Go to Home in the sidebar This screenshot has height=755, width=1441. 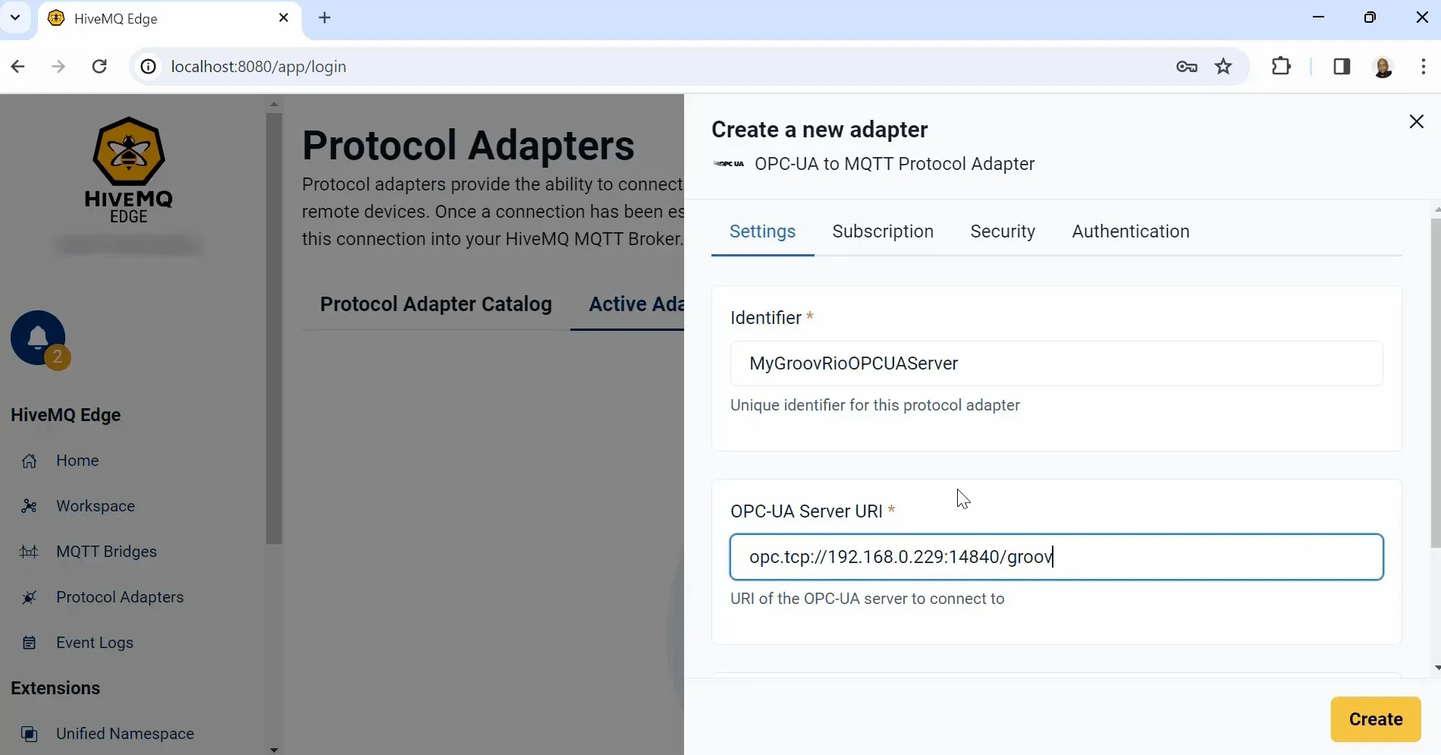point(77,461)
